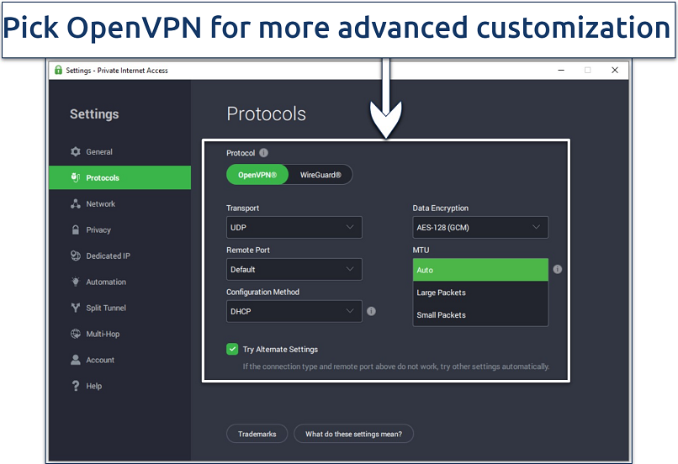The height and width of the screenshot is (464, 678).
Task: Choose Large Packets in the MTU list
Action: tap(480, 293)
